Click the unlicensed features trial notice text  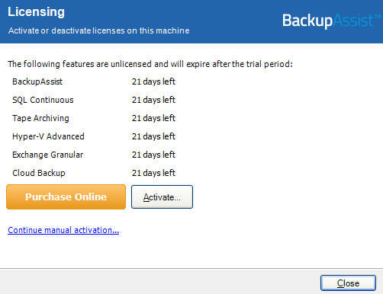(x=150, y=64)
